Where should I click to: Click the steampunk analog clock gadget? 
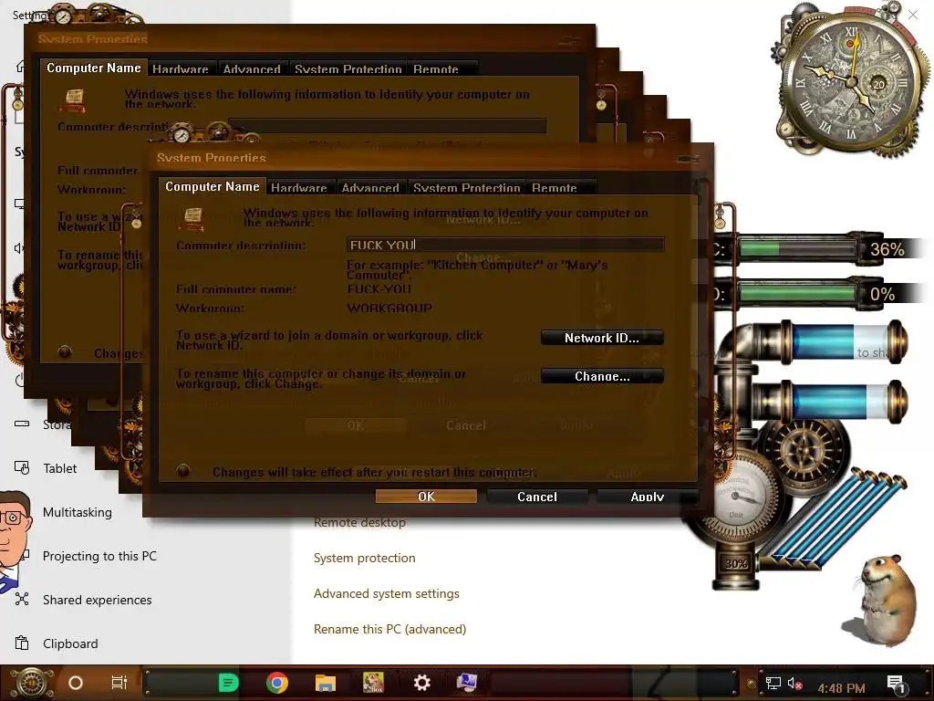tap(852, 80)
